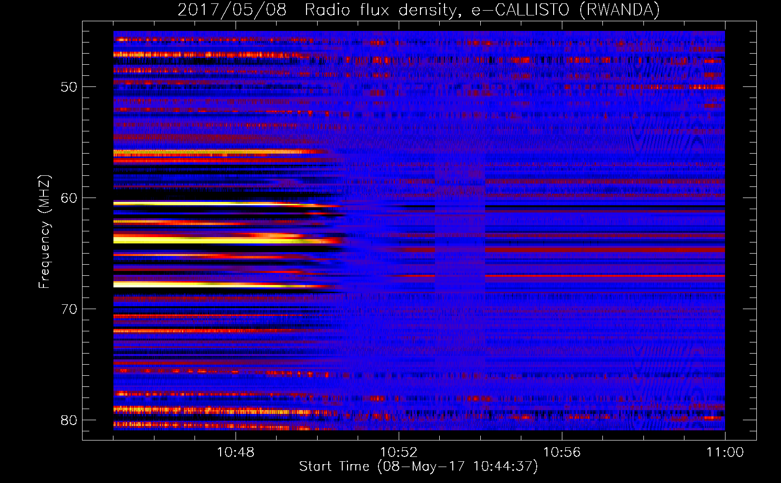Viewport: 781px width, 483px height.
Task: Click the 60 frequency tick label
Action: pyautogui.click(x=69, y=198)
